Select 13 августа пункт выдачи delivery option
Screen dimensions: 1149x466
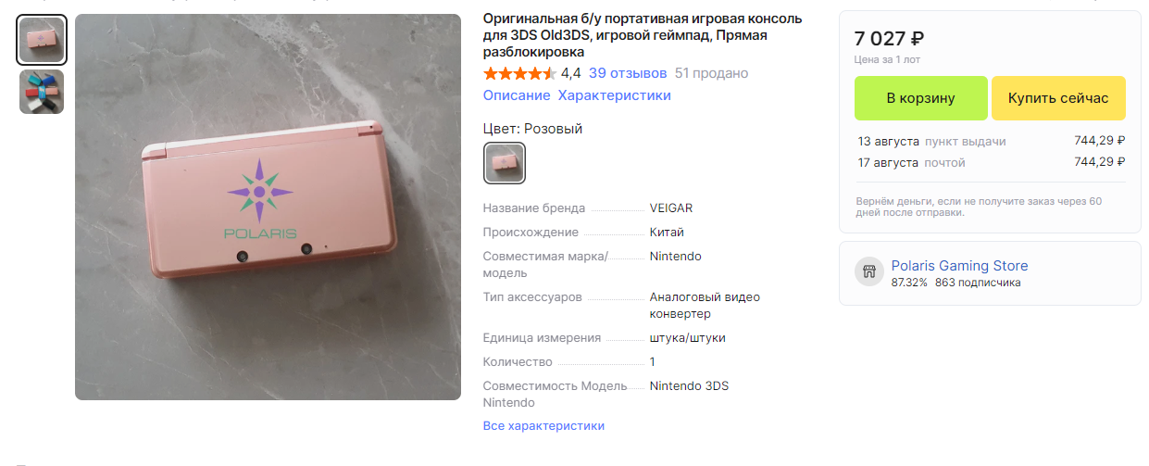pyautogui.click(x=992, y=142)
